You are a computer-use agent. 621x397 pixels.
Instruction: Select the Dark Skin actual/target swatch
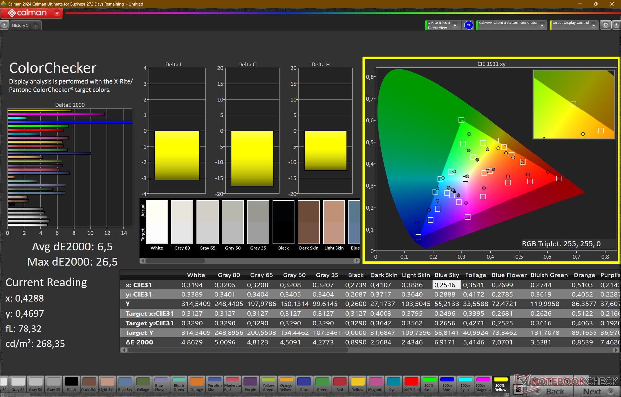pos(309,222)
